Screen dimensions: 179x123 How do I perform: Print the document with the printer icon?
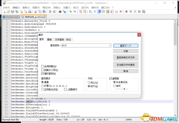[30, 12]
